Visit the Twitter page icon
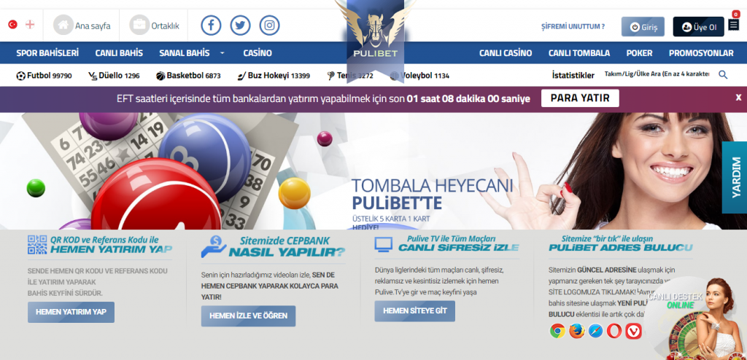The height and width of the screenshot is (360, 747). [x=241, y=26]
